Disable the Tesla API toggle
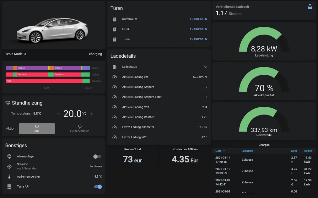Image resolution: width=318 pixels, height=198 pixels. [x=98, y=187]
